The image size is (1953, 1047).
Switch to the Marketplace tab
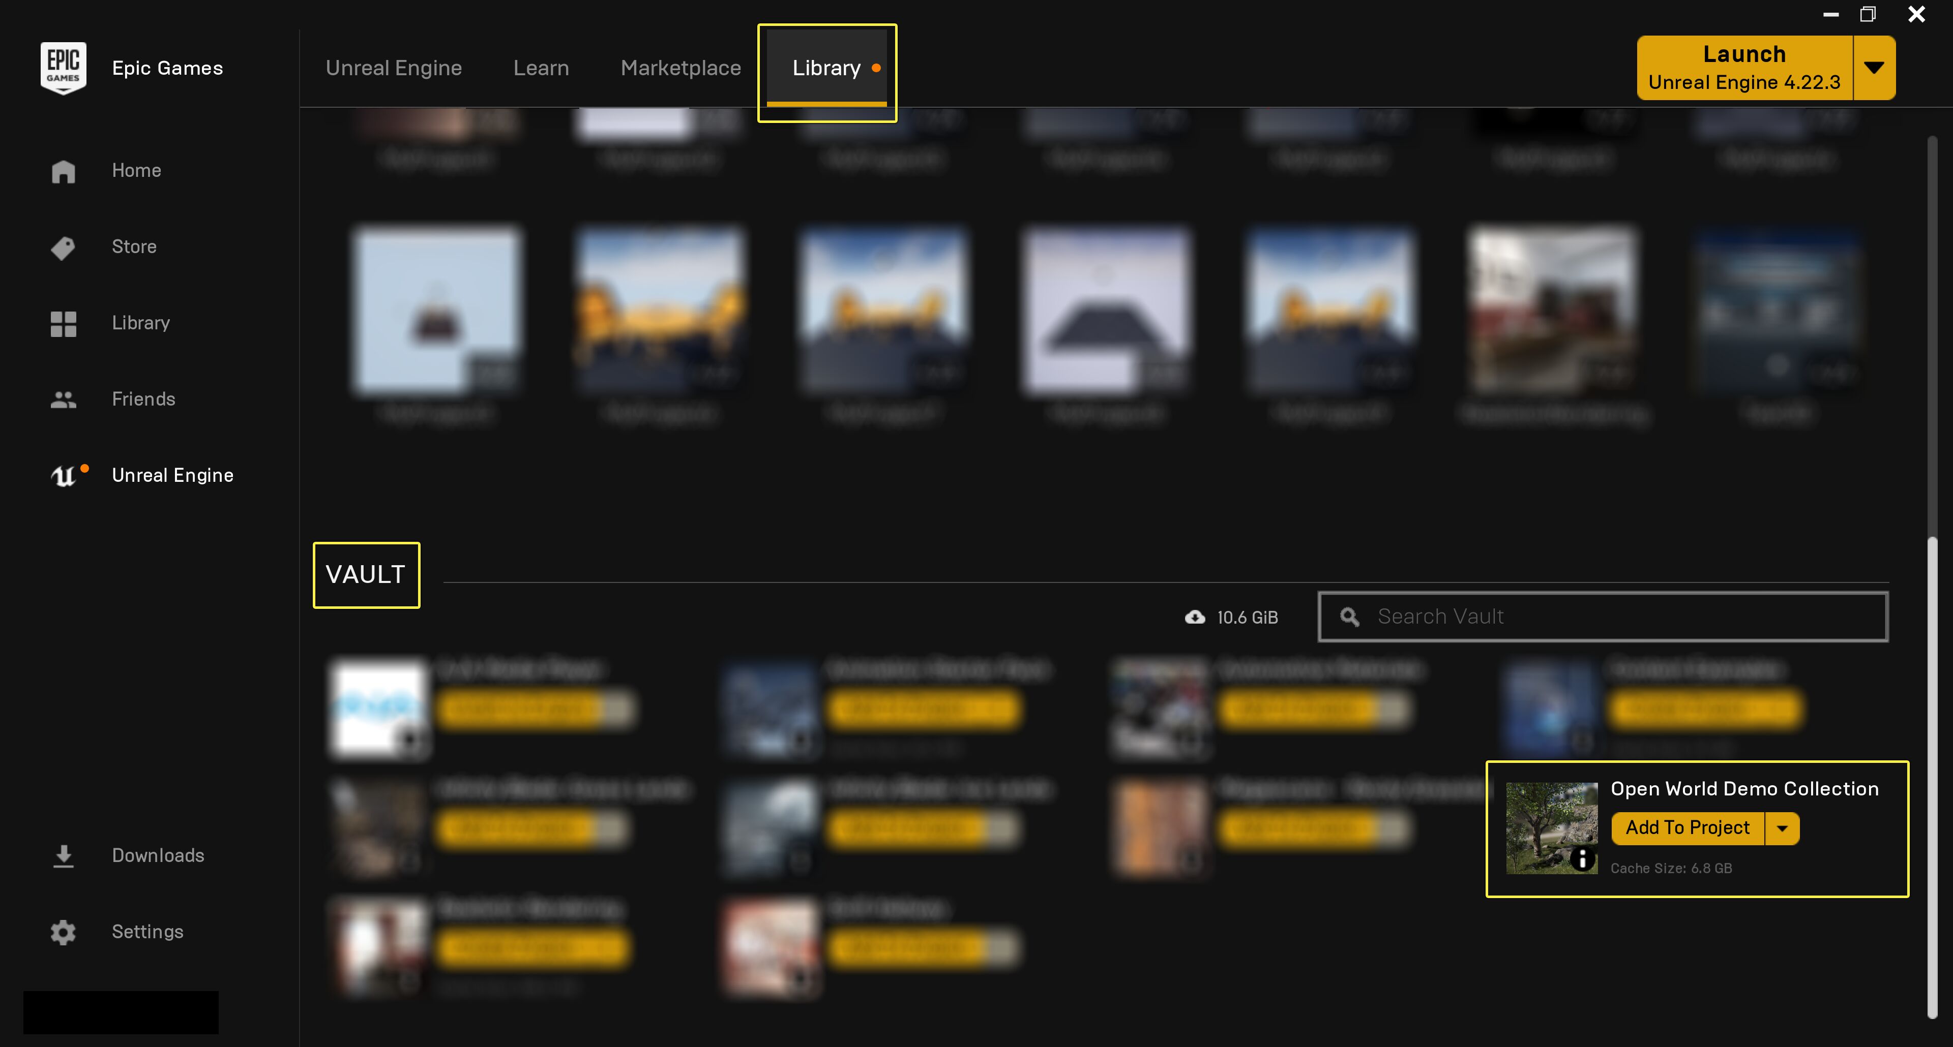(x=680, y=68)
